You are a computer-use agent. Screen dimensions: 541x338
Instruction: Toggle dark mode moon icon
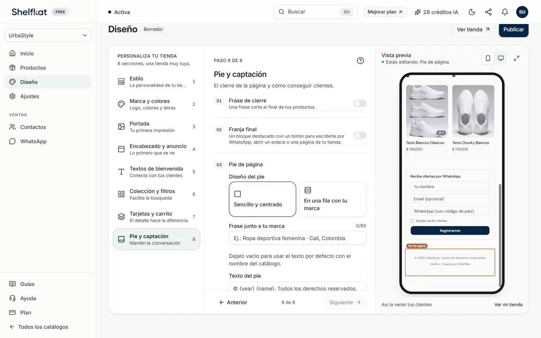472,12
